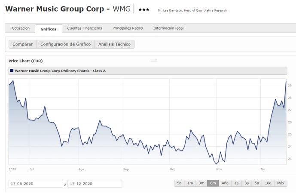Image resolution: width=296 pixels, height=194 pixels.
Task: Select the Máx time range
Action: point(281,183)
